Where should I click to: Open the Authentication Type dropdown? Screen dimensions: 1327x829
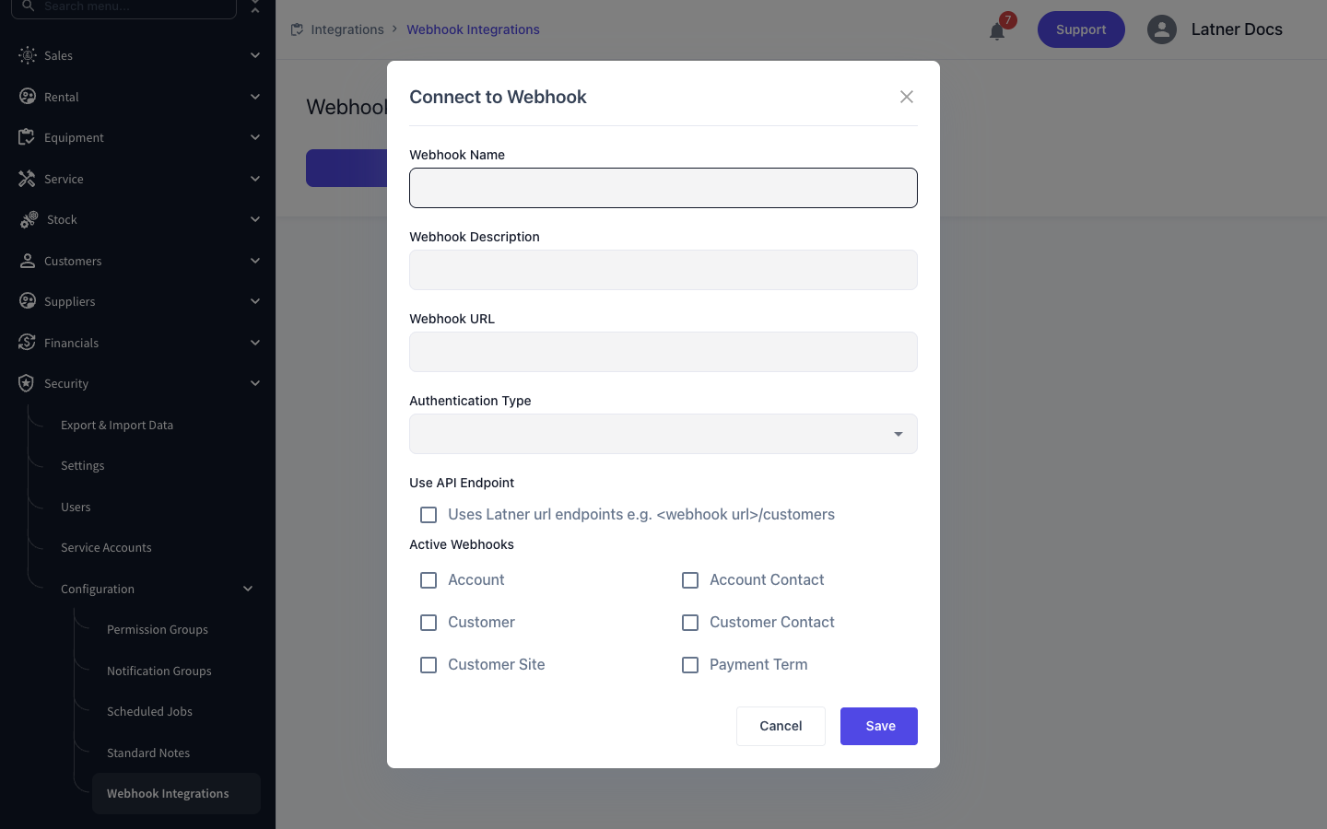pyautogui.click(x=663, y=434)
